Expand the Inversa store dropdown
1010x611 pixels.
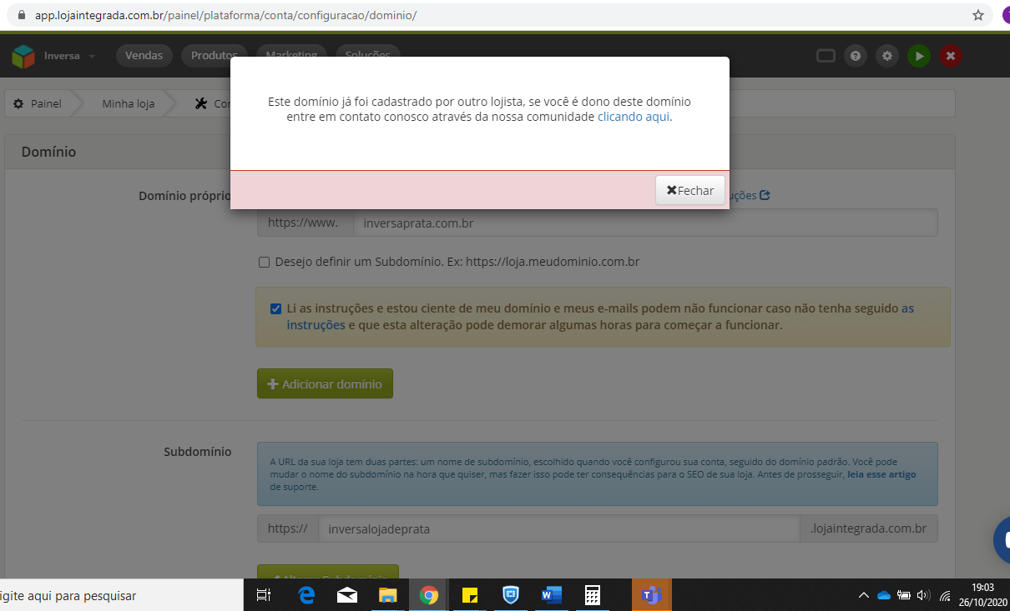69,56
